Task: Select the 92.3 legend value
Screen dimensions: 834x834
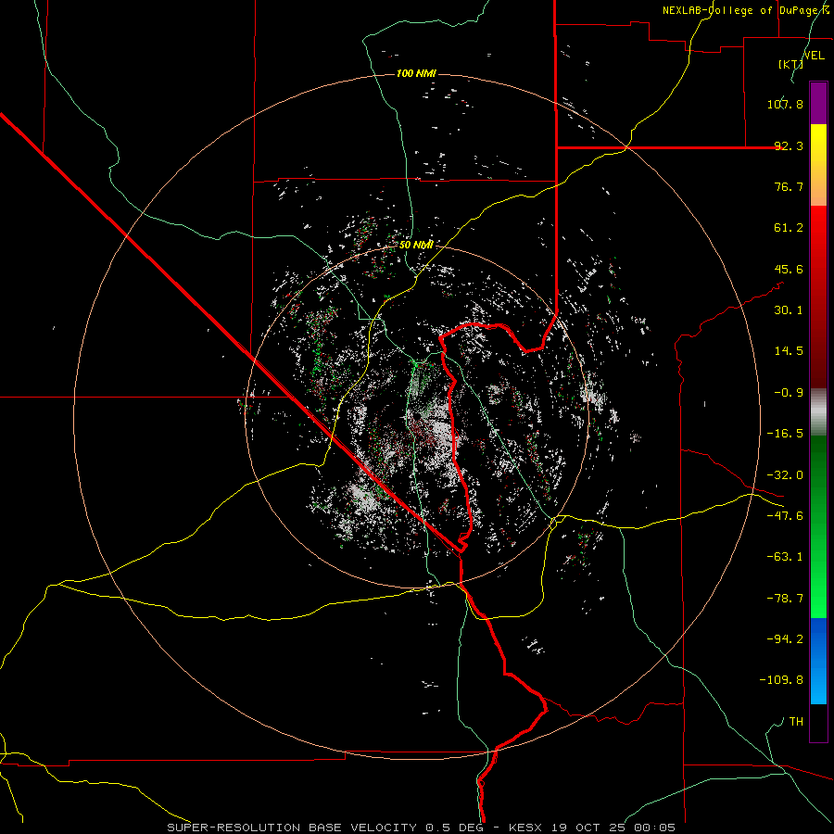Action: tap(789, 145)
